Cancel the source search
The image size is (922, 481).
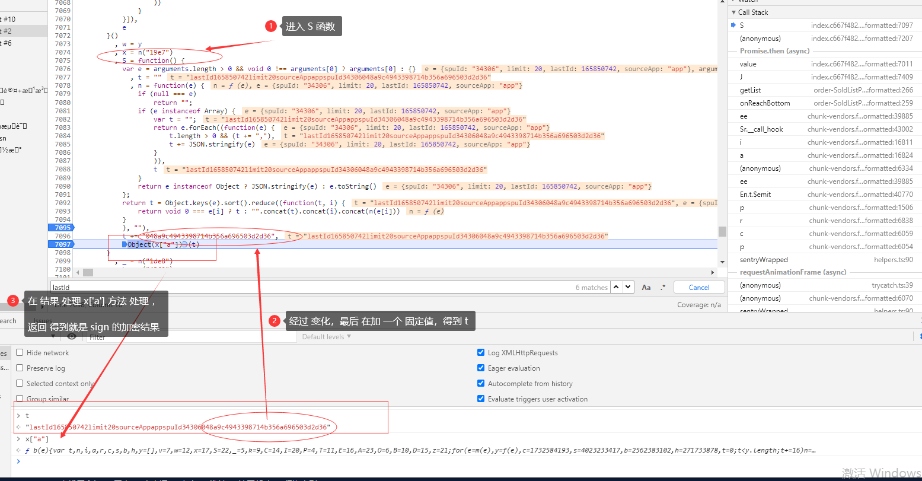(699, 287)
